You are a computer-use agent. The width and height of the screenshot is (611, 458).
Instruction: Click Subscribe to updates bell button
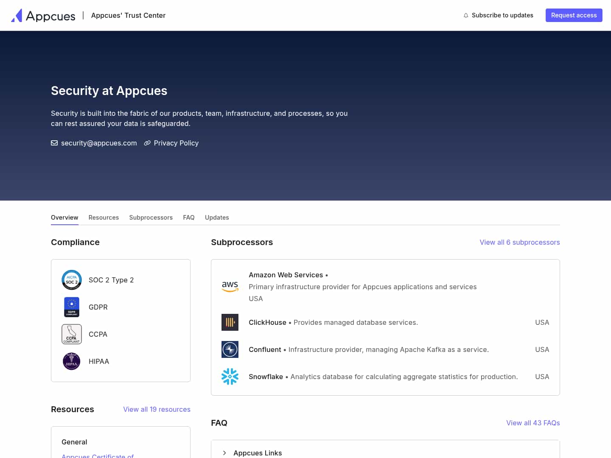tap(498, 15)
